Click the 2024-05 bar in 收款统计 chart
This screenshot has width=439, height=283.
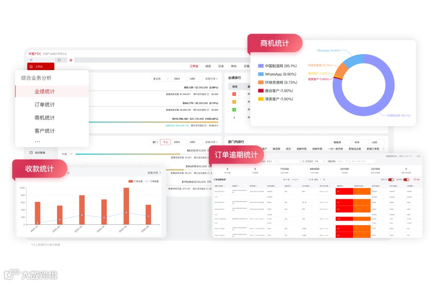126,206
